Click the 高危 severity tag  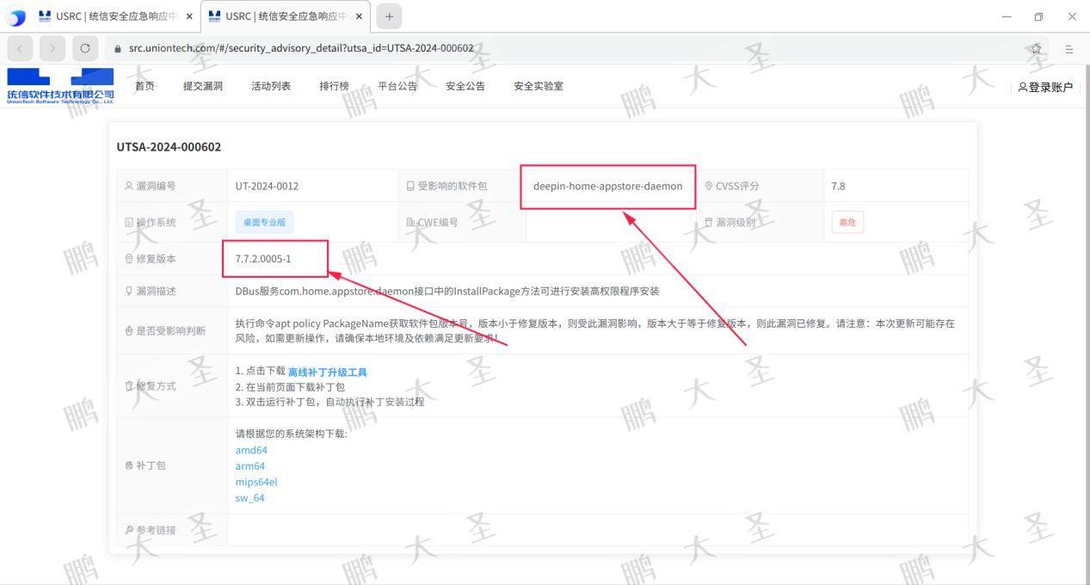847,222
